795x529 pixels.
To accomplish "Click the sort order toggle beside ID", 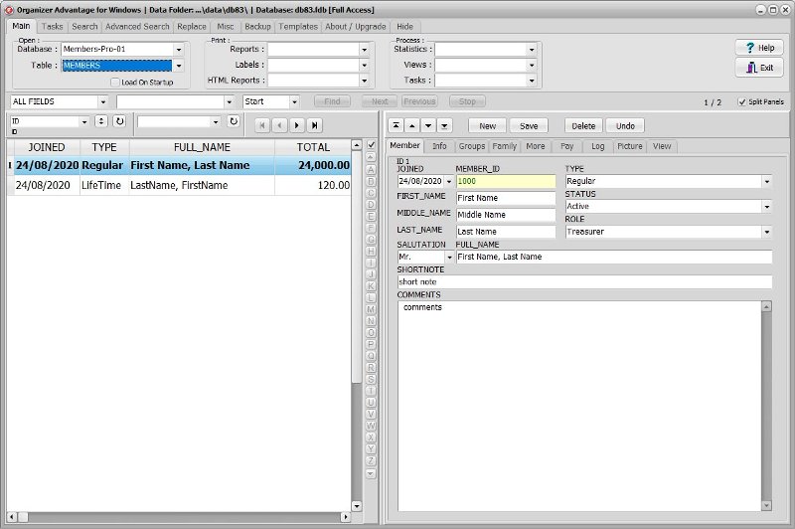I will [101, 121].
